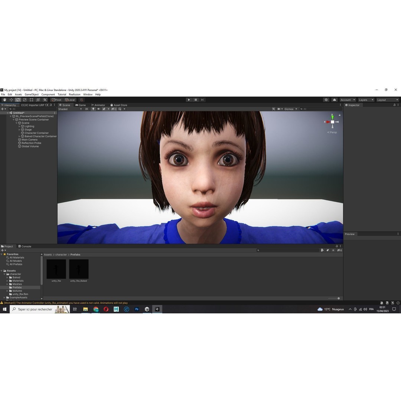Open Photoshop from the taskbar
401x401 pixels.
(x=137, y=309)
